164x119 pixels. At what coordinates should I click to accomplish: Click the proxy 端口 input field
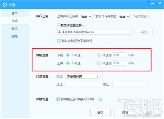[130, 84]
